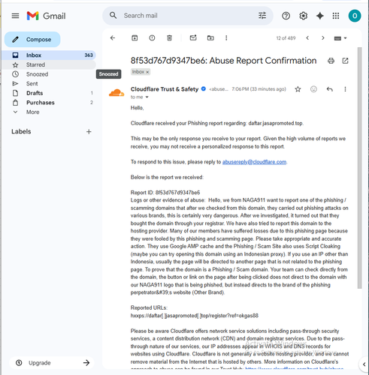This screenshot has width=369, height=375.
Task: Click the Cloudflare sender logo
Action: pyautogui.click(x=116, y=93)
